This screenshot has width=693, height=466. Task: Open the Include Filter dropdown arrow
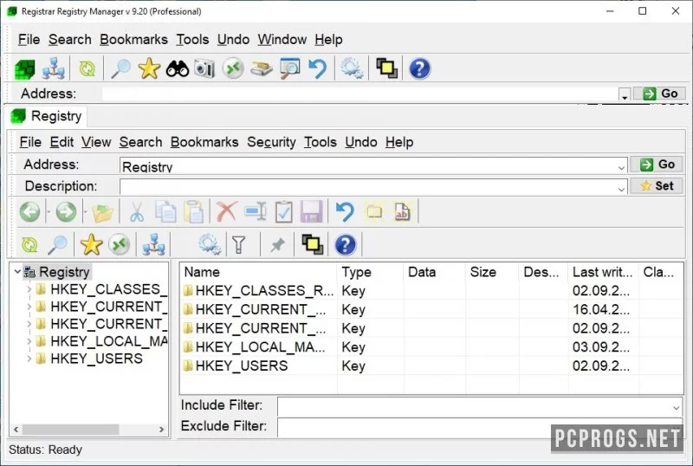coord(676,407)
